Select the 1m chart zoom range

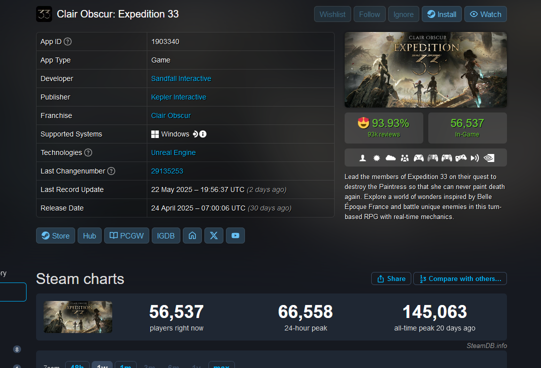(126, 365)
